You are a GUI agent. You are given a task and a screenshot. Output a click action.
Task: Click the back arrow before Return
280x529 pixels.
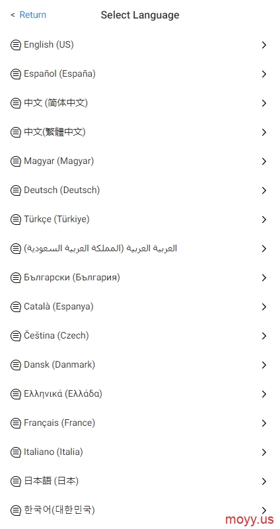pos(13,15)
